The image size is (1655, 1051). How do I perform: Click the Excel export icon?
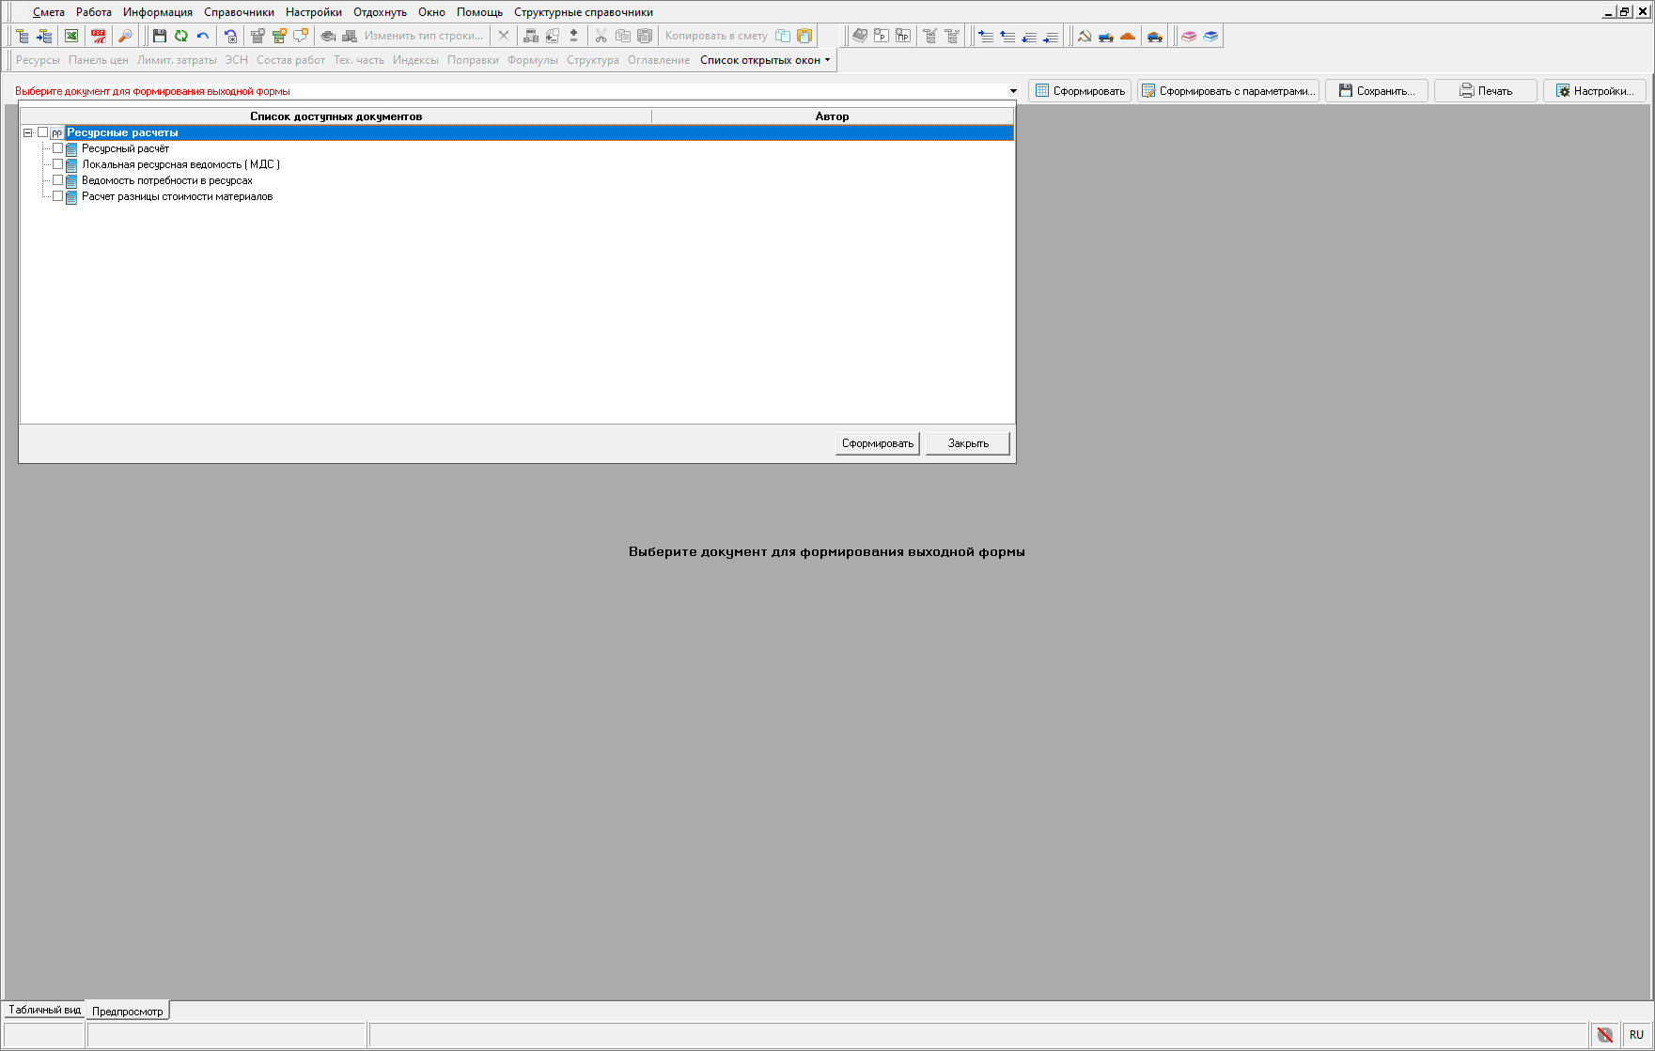[x=71, y=36]
